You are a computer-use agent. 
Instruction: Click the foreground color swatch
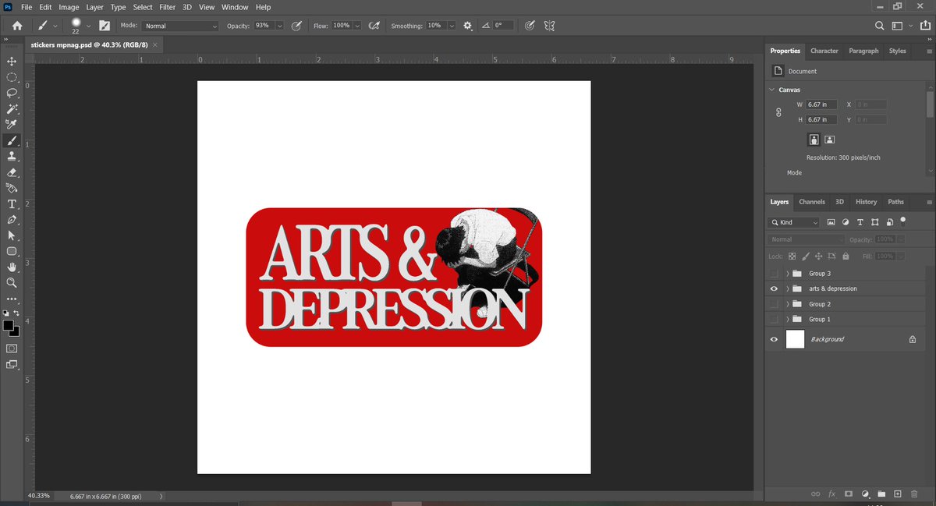(8, 325)
